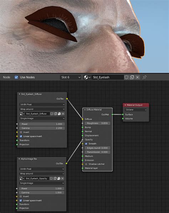The image size is (169, 213).
Task: Click the Roughness slider on Diffuse Material
Action: tap(97, 123)
